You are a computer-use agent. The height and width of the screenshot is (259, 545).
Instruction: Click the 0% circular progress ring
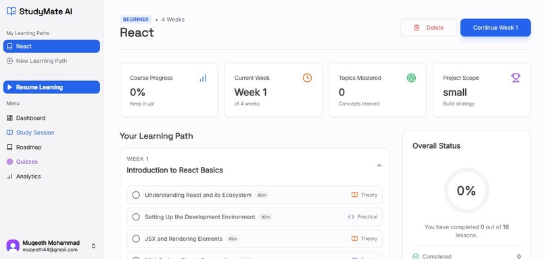[467, 191]
